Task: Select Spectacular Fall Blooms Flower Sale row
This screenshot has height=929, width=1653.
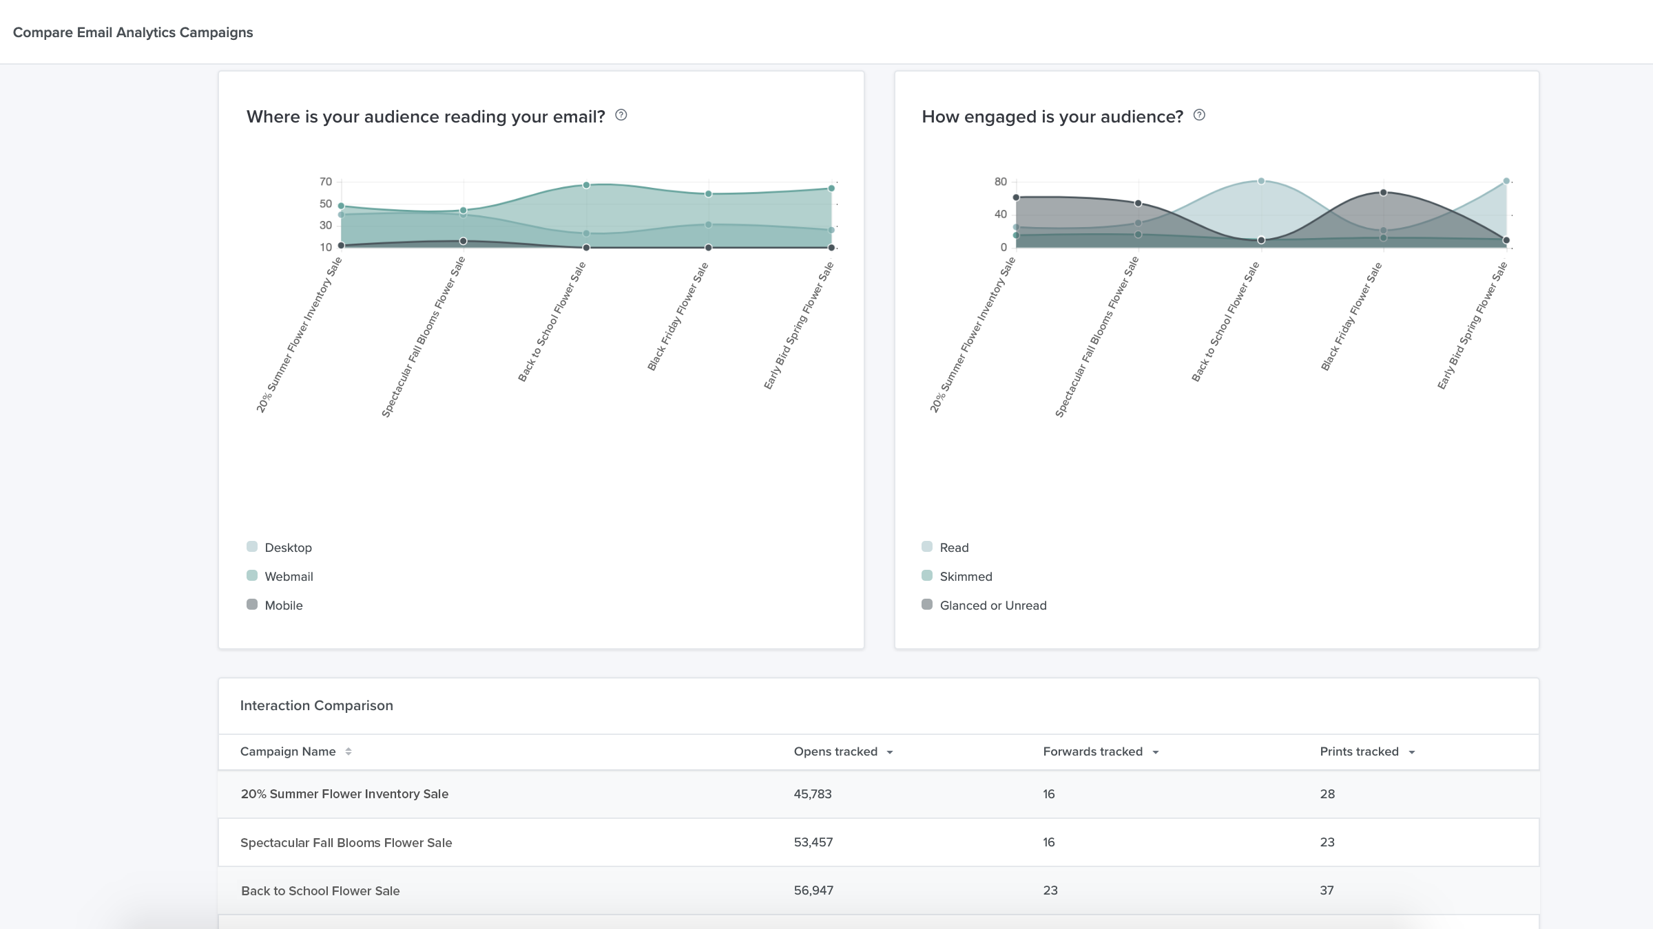Action: click(878, 842)
